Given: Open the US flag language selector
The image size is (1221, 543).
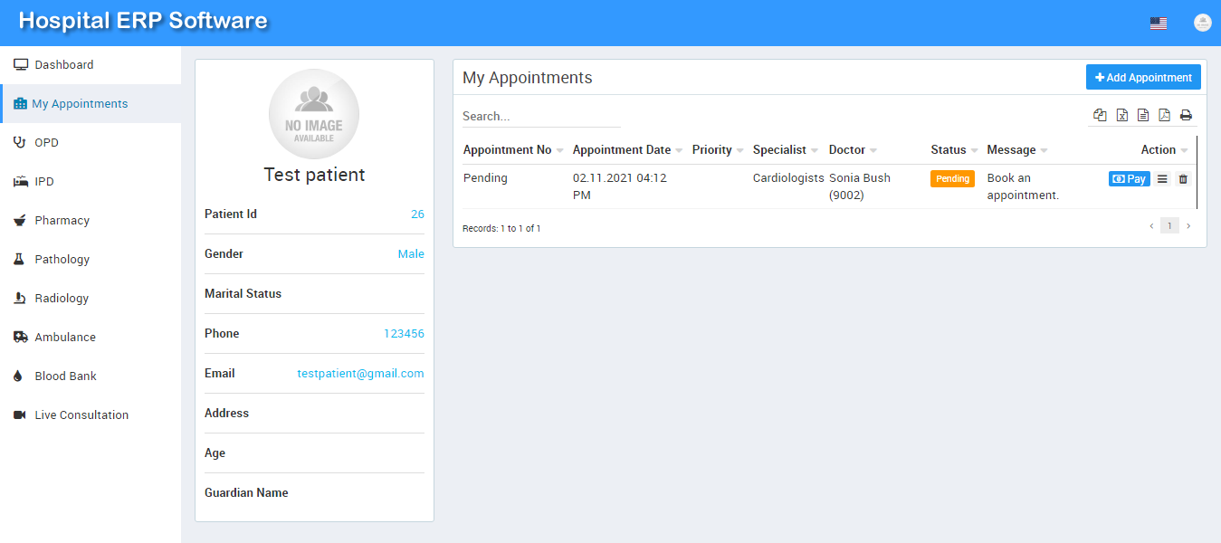Looking at the screenshot, I should 1158,24.
